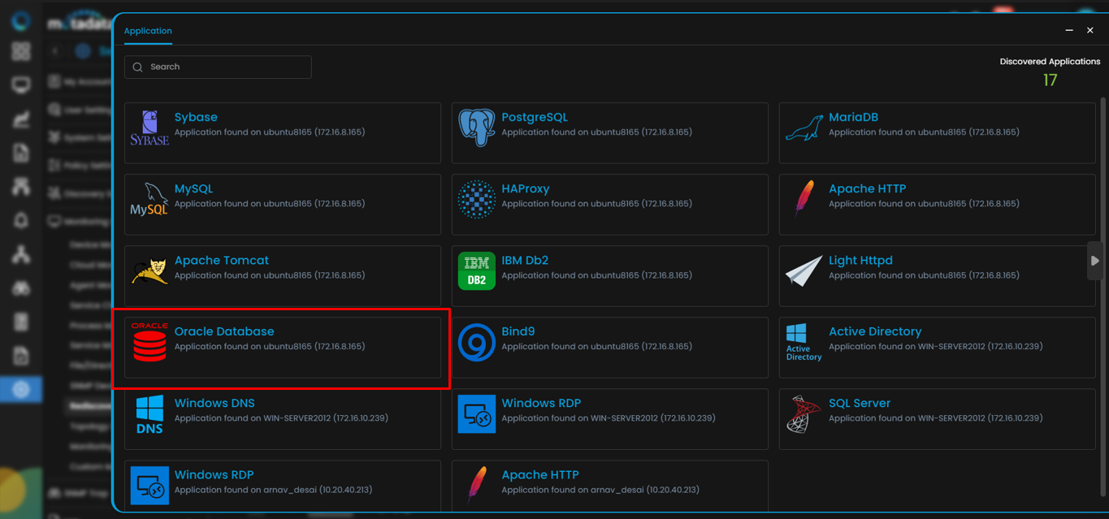Open the Light Httpd title
Screen dimensions: 1109x519
(x=860, y=260)
